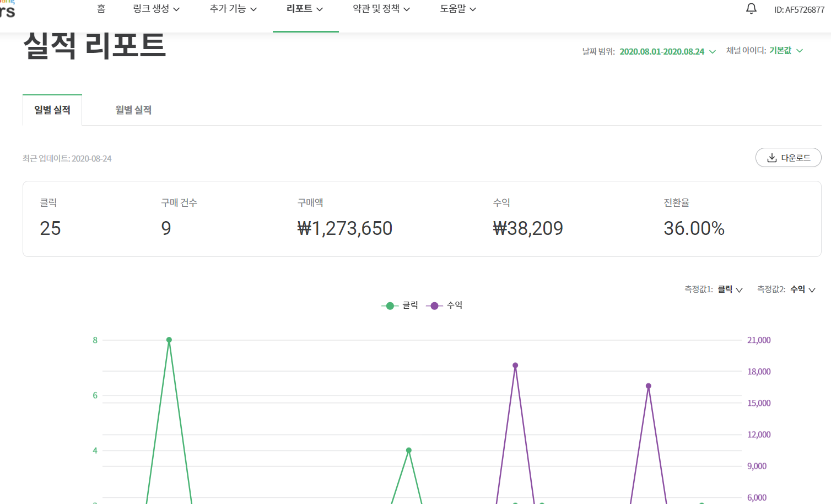Click the highest purple revenue point
The height and width of the screenshot is (504, 831).
pyautogui.click(x=515, y=366)
